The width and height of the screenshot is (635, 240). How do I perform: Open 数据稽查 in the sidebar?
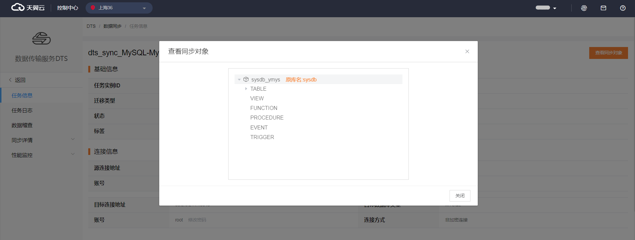22,125
